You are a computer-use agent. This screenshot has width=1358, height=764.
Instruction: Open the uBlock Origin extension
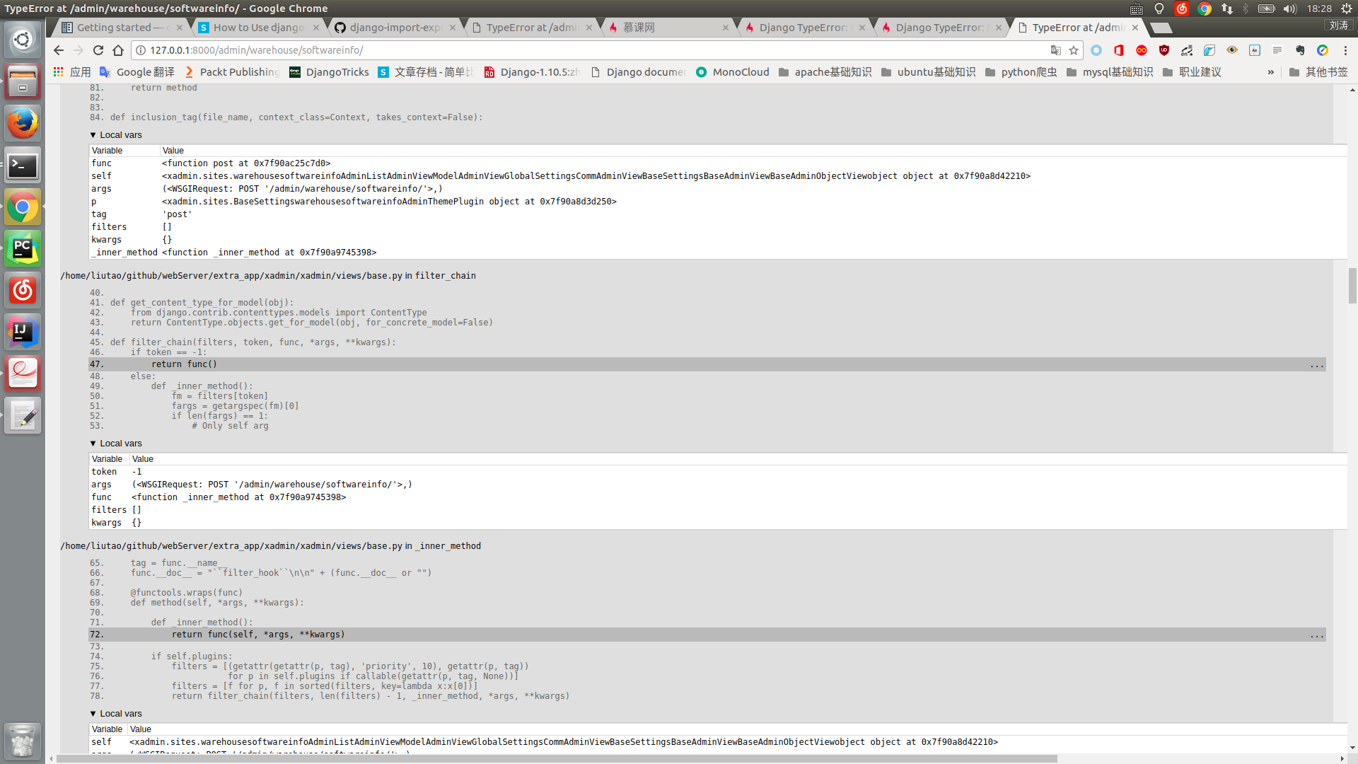(1163, 51)
